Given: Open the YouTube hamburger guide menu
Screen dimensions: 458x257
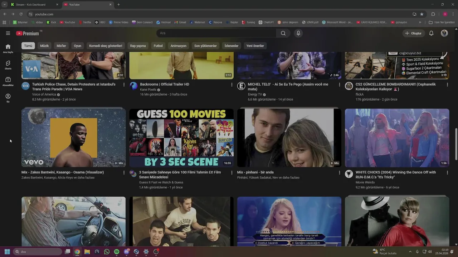Looking at the screenshot, I should 8,33.
